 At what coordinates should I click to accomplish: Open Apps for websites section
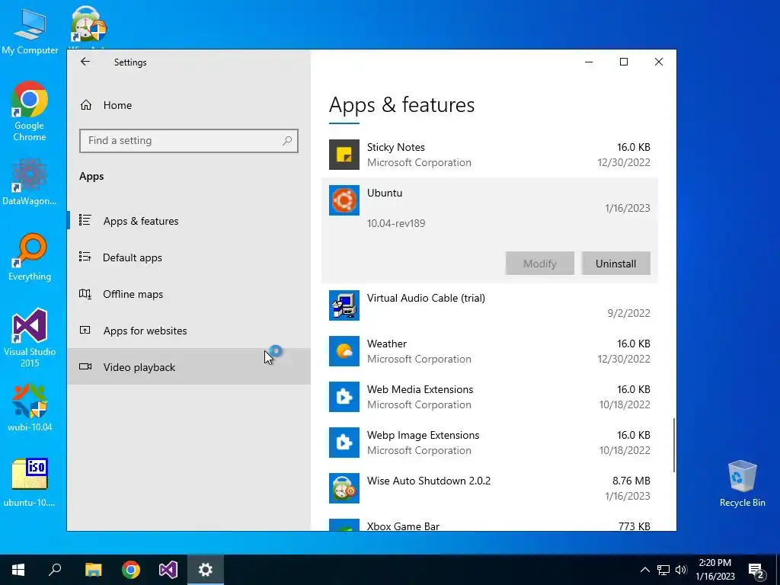tap(189, 331)
